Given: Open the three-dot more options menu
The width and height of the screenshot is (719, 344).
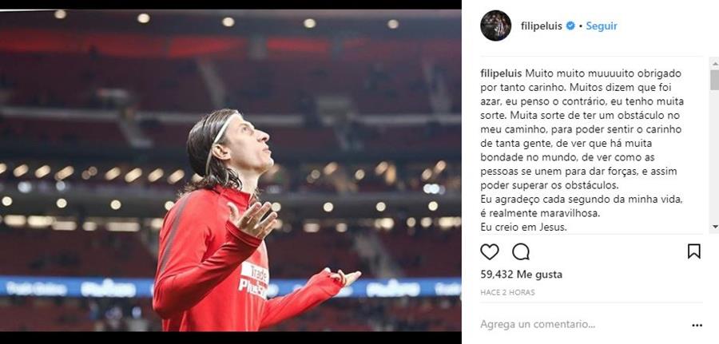Looking at the screenshot, I should (697, 325).
